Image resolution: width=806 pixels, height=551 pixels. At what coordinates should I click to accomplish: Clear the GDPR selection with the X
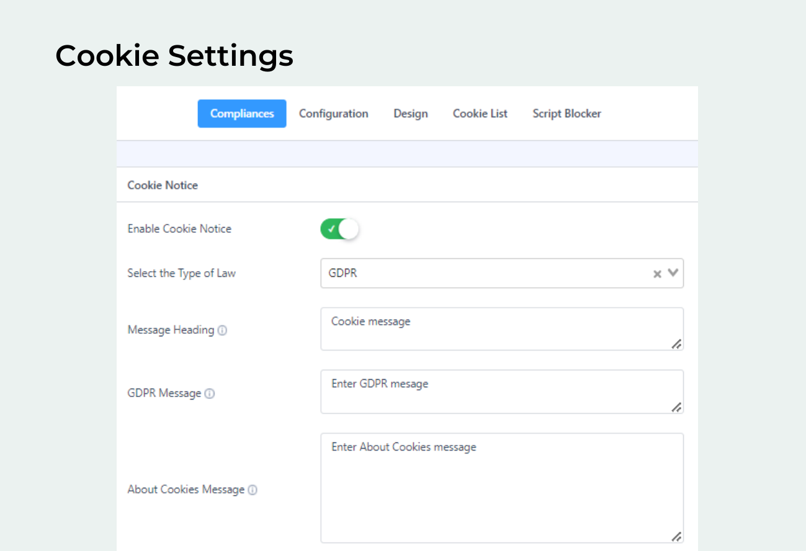click(657, 274)
